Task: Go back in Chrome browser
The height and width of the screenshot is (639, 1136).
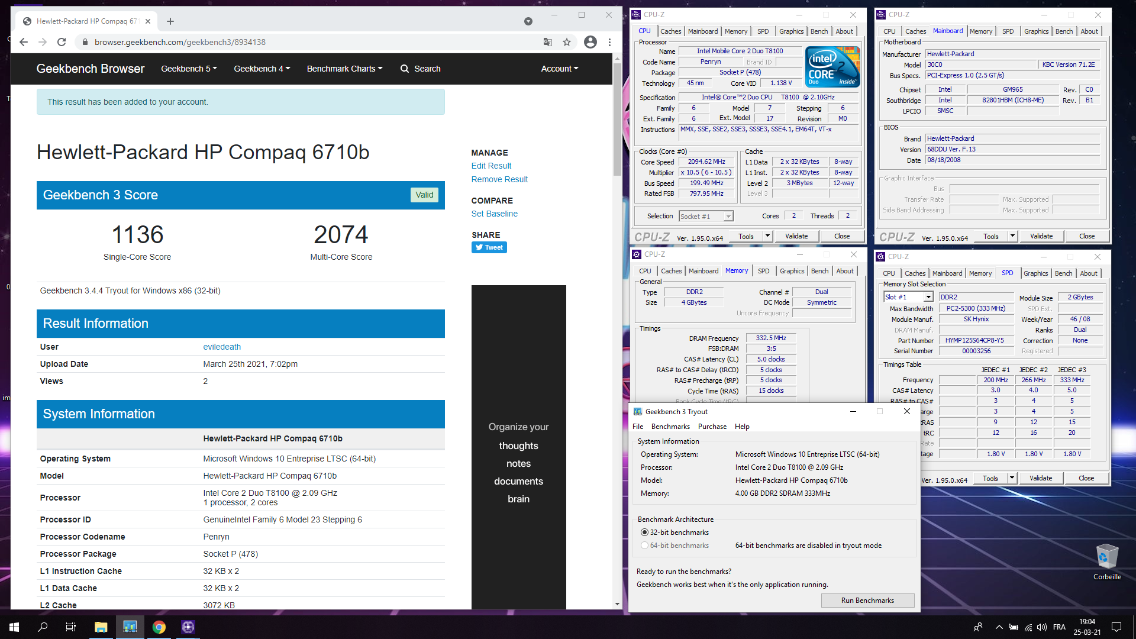Action: [x=24, y=42]
